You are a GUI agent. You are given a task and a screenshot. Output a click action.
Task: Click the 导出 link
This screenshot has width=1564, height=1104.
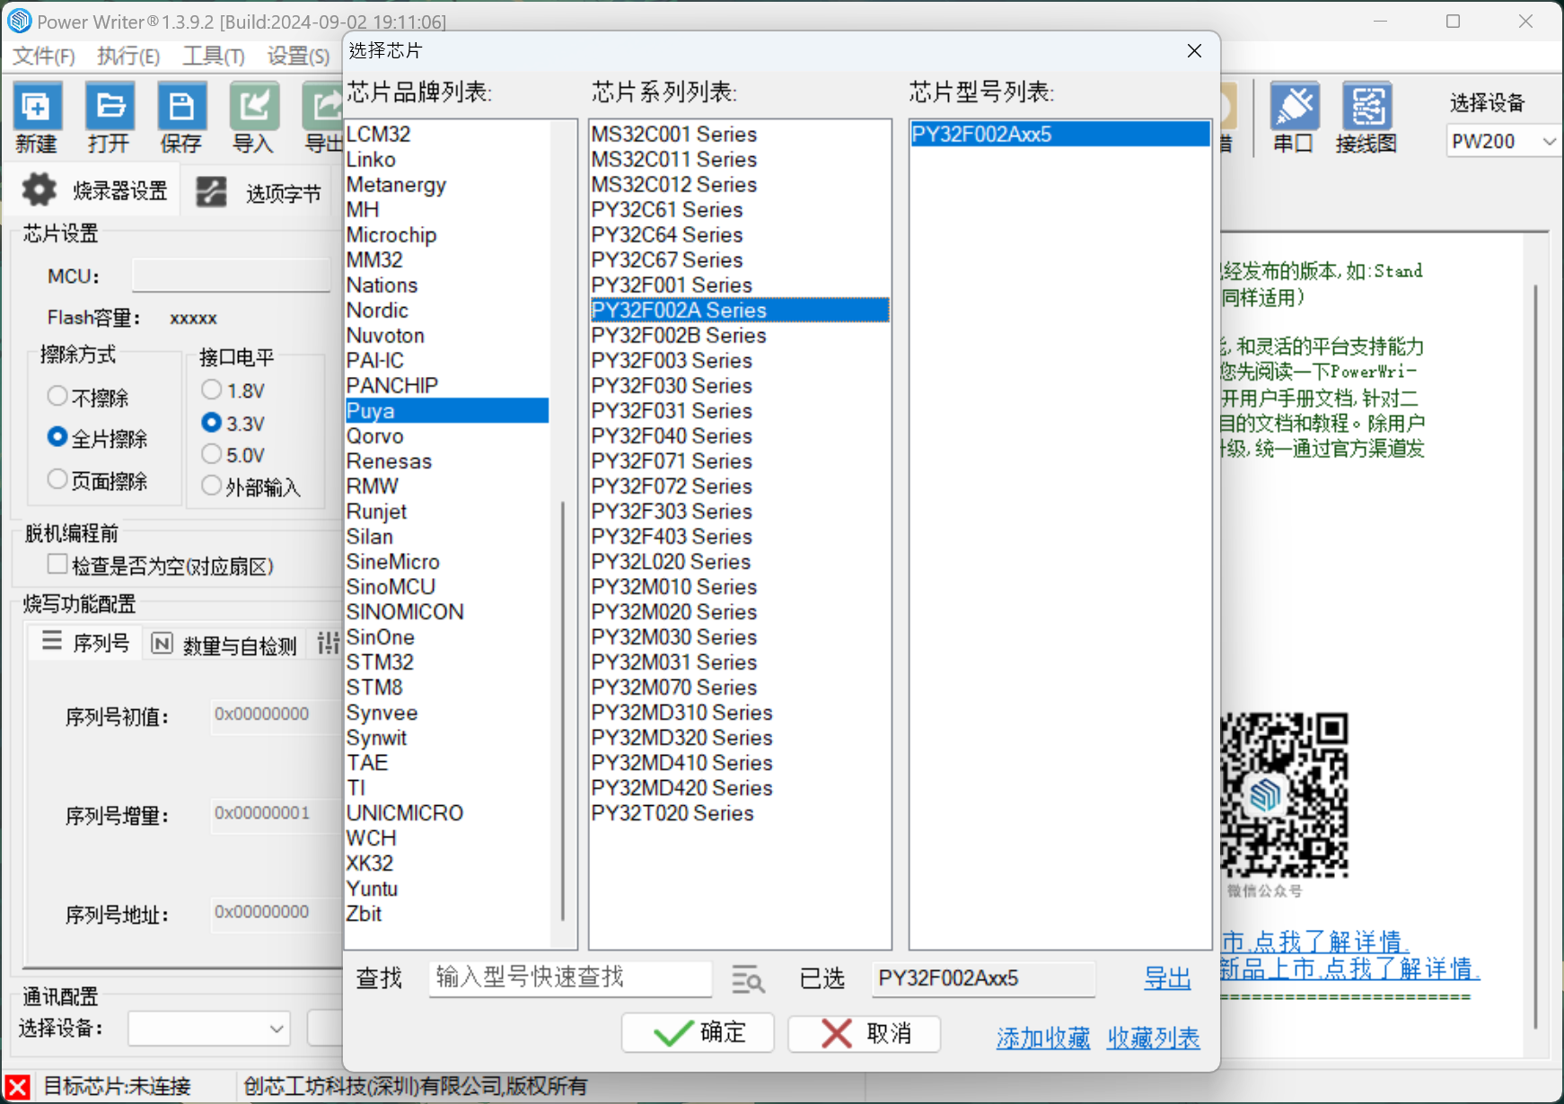(1167, 978)
